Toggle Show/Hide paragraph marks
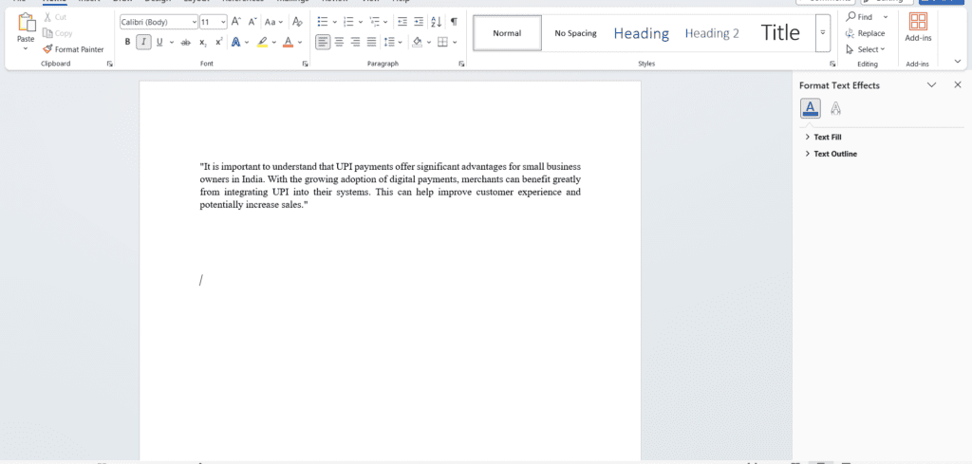Screen dimensions: 972x464 (x=455, y=22)
